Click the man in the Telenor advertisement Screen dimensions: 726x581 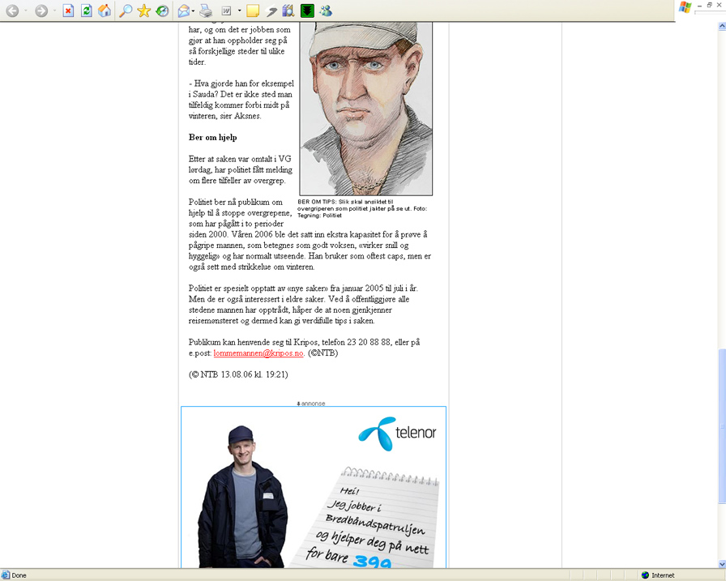coord(242,497)
